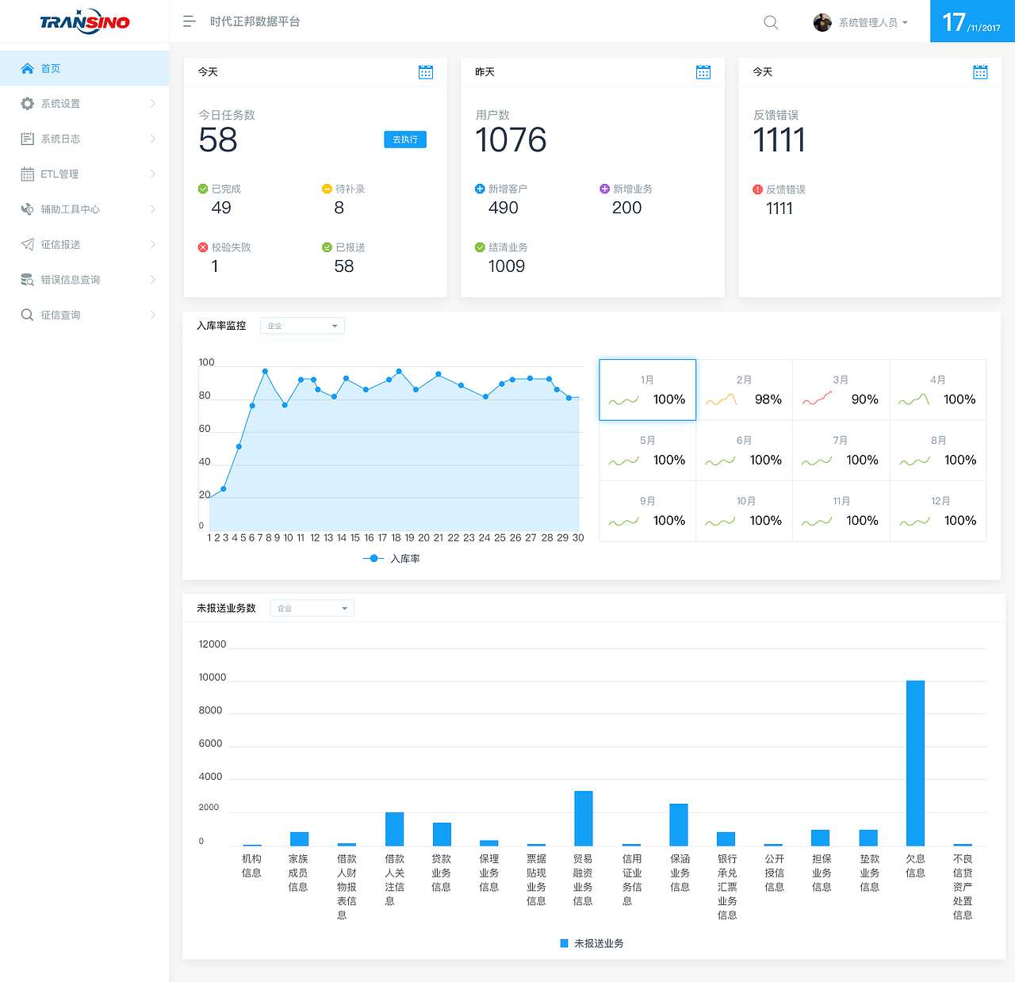
Task: Open search with the magnifier icon
Action: point(771,22)
